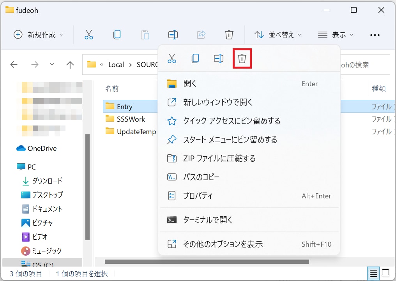Open デスクトップ in the navigation pane
This screenshot has height=281, width=396.
[42, 195]
